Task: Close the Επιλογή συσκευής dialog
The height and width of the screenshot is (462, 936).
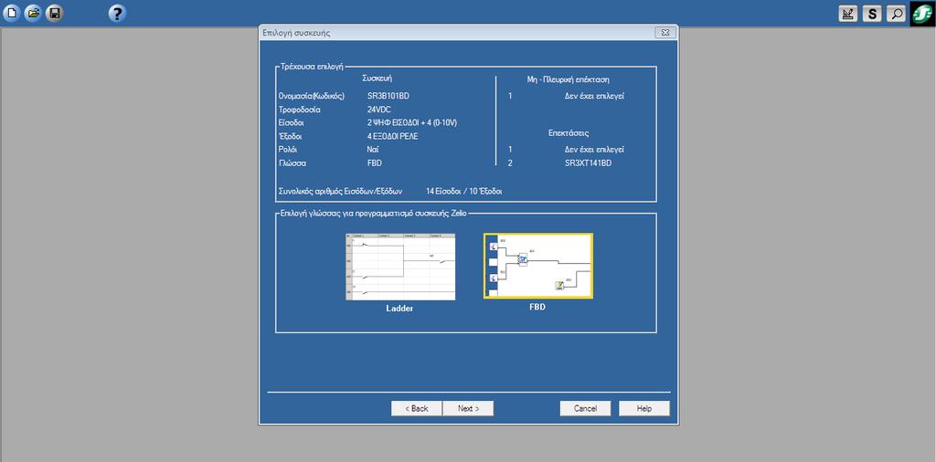Action: (665, 33)
